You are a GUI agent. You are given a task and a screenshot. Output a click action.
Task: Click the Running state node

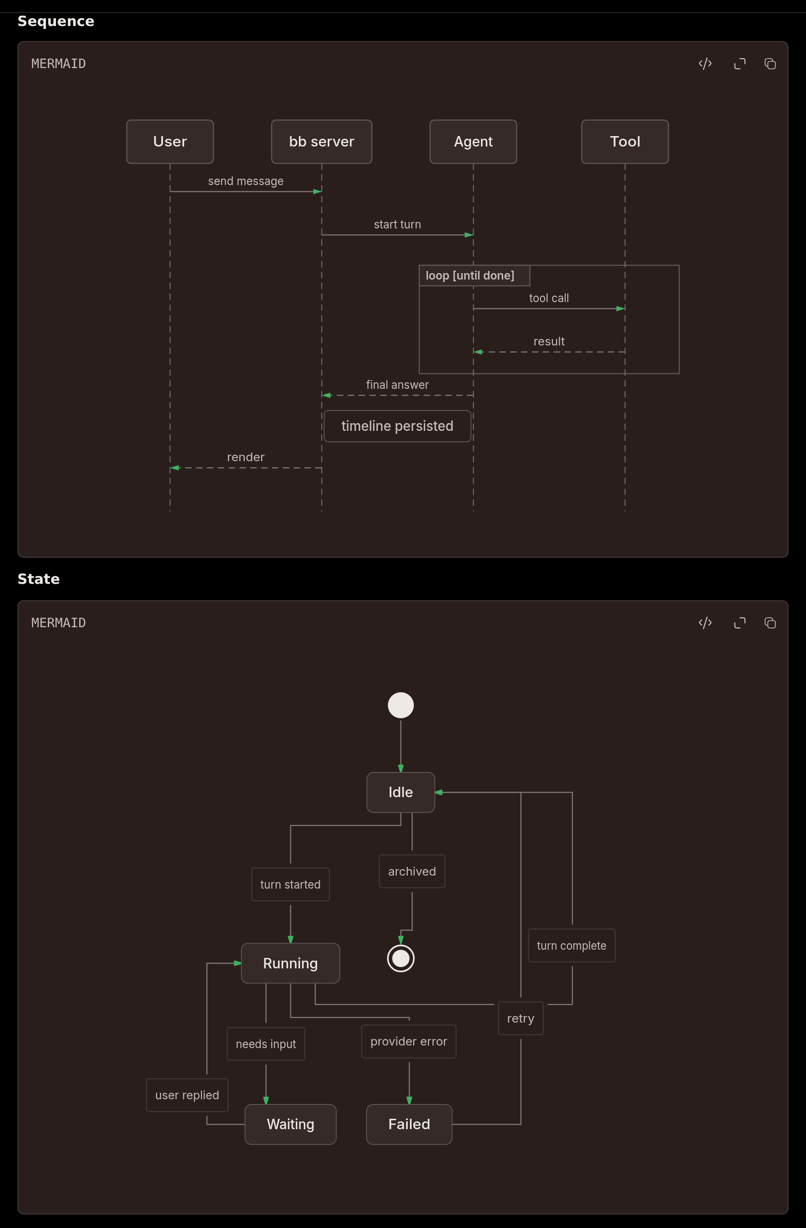290,963
